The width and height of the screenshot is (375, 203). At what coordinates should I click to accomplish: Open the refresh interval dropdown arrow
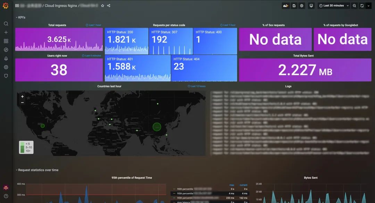368,6
